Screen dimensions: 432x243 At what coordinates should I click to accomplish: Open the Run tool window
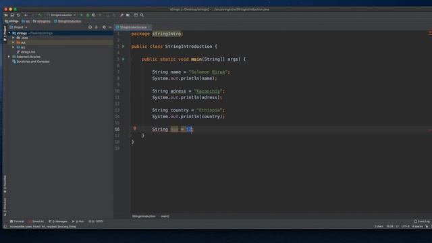click(78, 221)
